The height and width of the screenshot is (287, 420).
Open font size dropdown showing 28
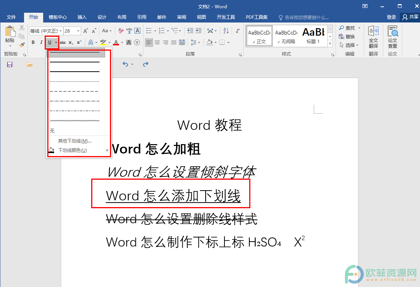pos(78,31)
